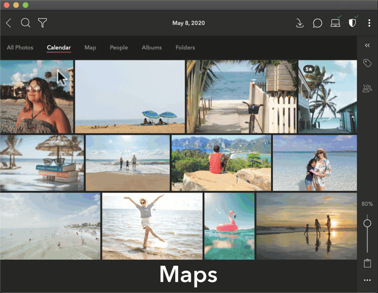This screenshot has width=378, height=293.
Task: Switch to the All Photos tab
Action: [x=20, y=47]
